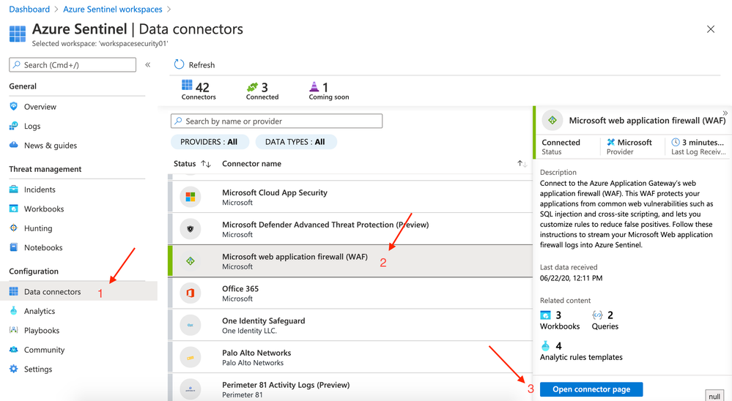Click the Settings gear icon

[x=14, y=369]
